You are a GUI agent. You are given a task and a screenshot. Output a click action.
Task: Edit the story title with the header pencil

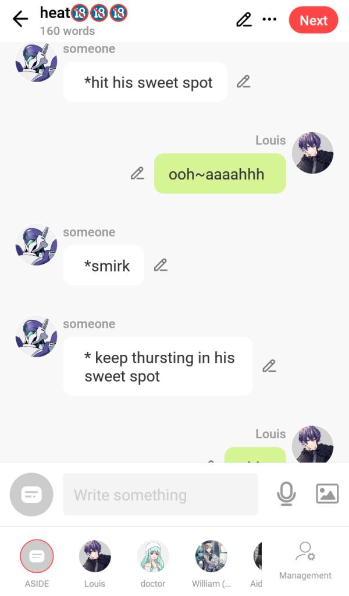click(x=244, y=19)
